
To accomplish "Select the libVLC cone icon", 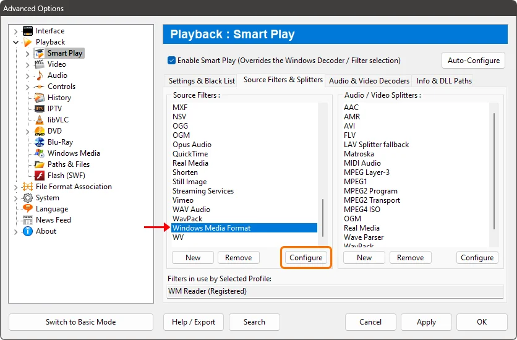I will click(x=40, y=120).
